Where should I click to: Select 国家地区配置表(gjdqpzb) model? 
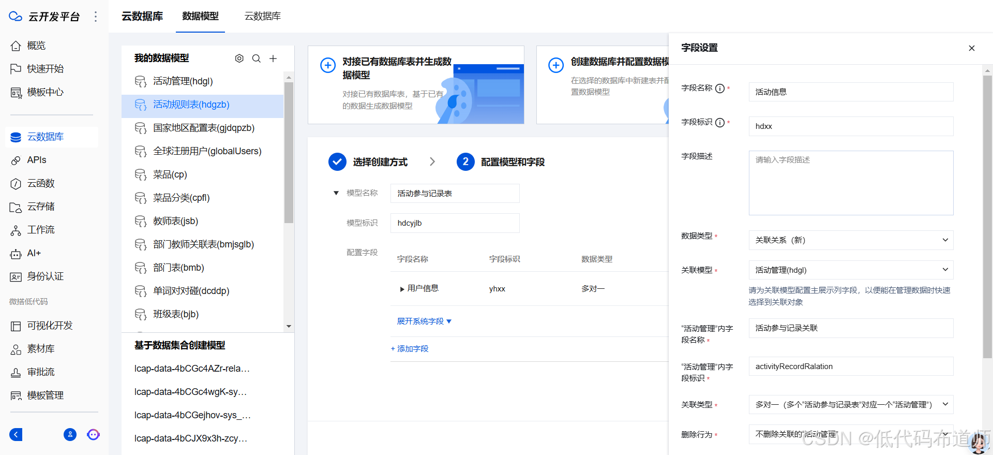pos(202,128)
